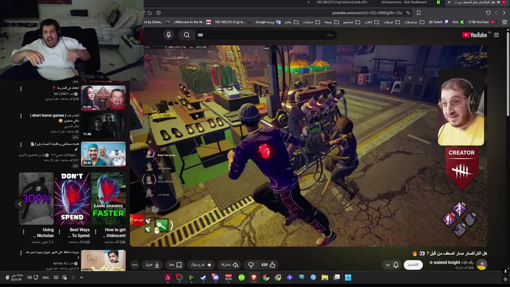Screen dimensions: 510x287
Task: Like the video with thumbs up
Action: pyautogui.click(x=268, y=265)
